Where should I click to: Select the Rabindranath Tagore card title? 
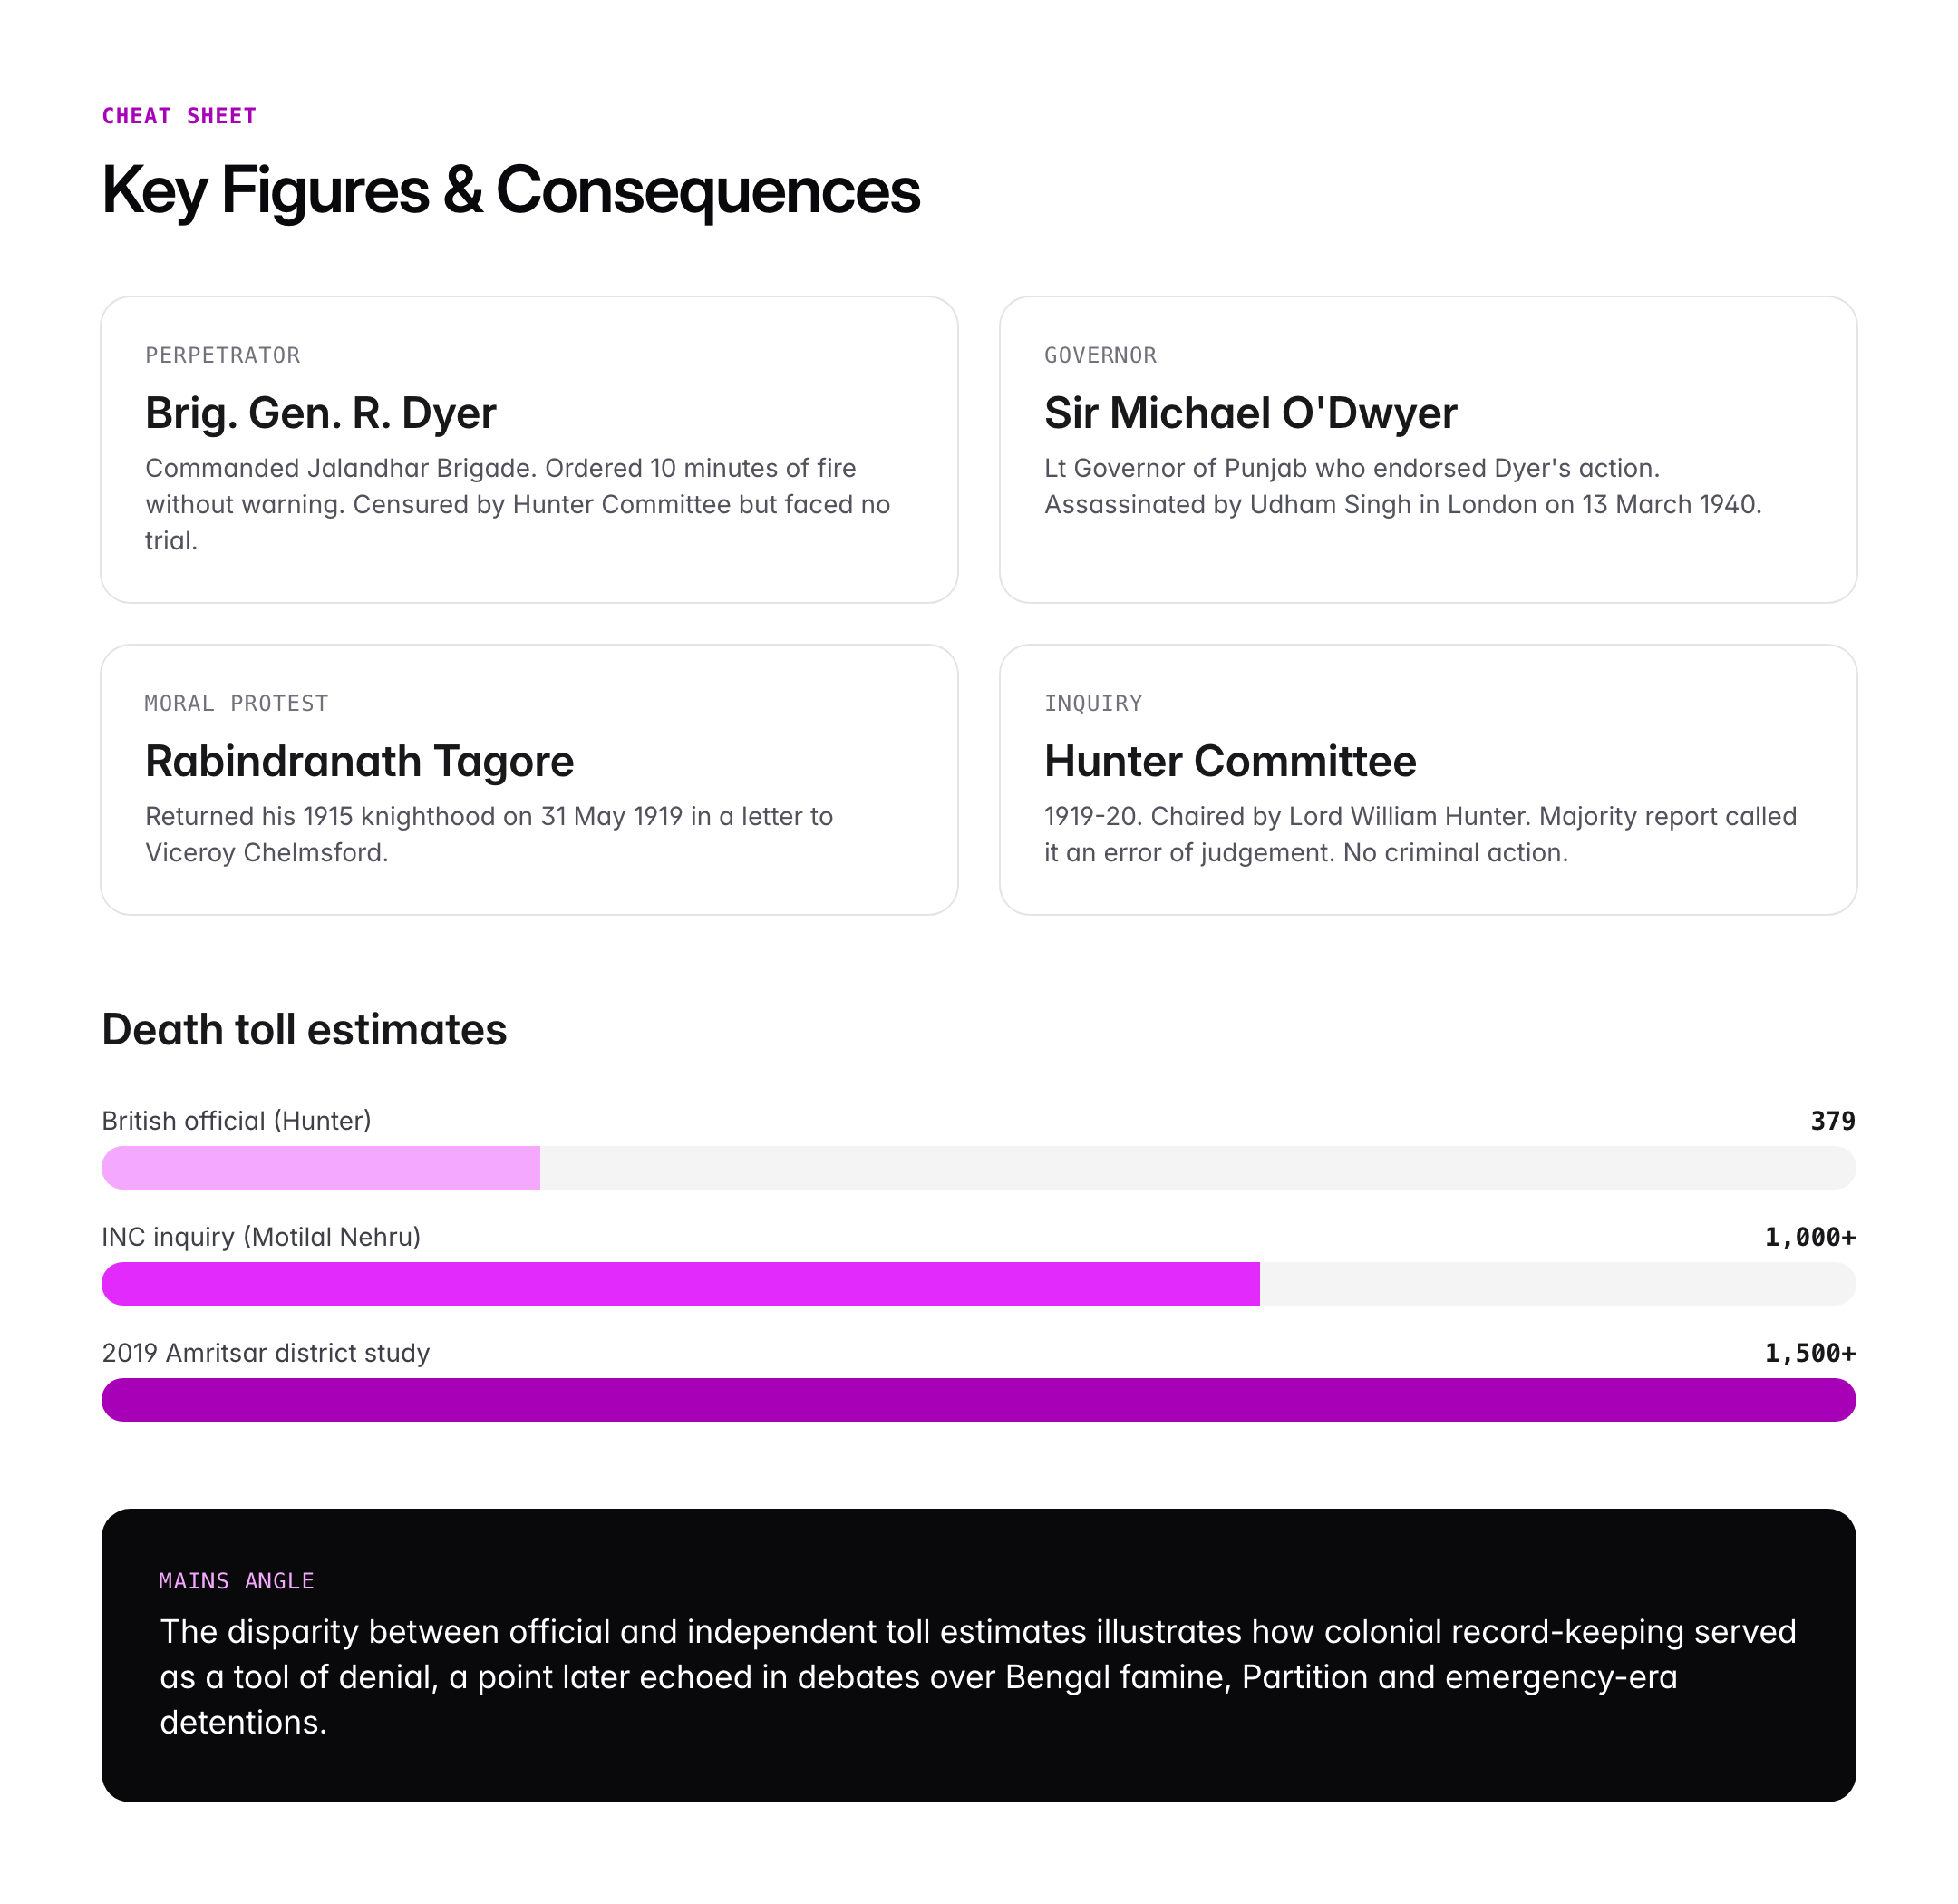coord(359,761)
